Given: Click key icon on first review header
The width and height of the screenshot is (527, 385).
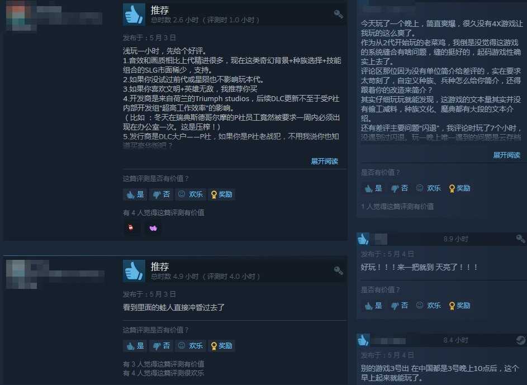Looking at the screenshot, I should 339,14.
